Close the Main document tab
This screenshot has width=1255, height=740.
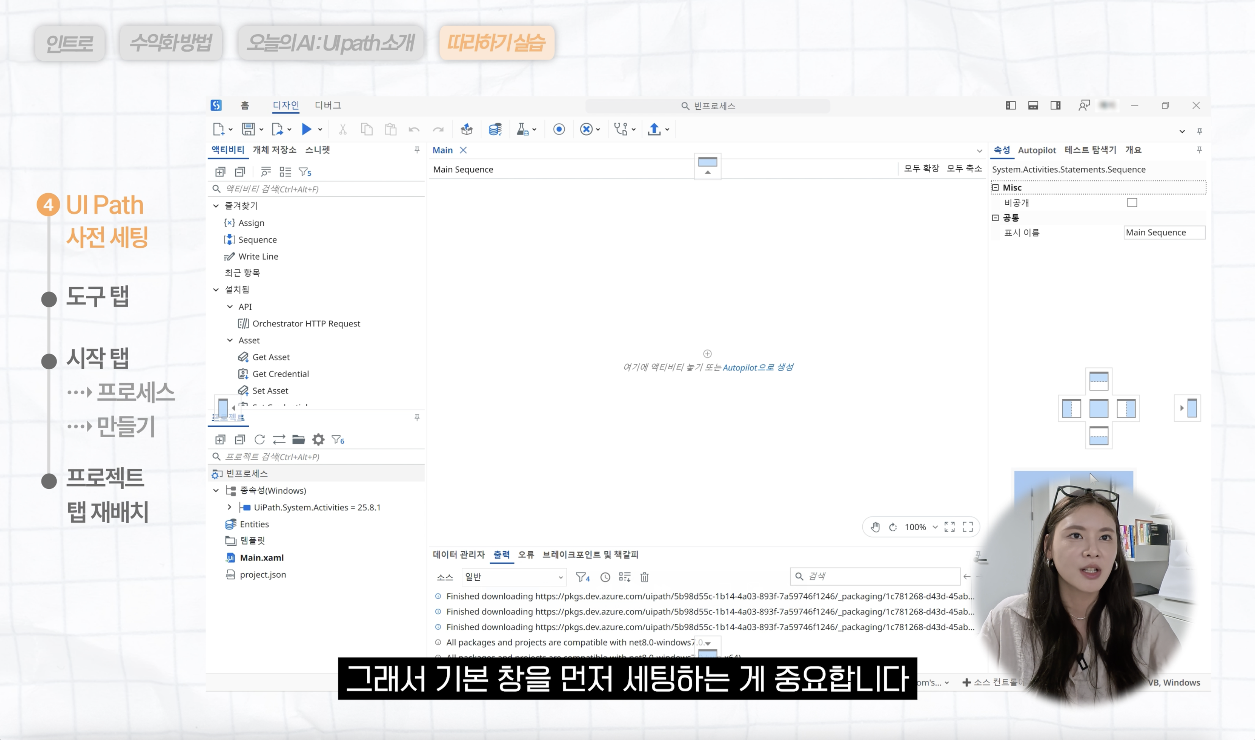pyautogui.click(x=464, y=150)
